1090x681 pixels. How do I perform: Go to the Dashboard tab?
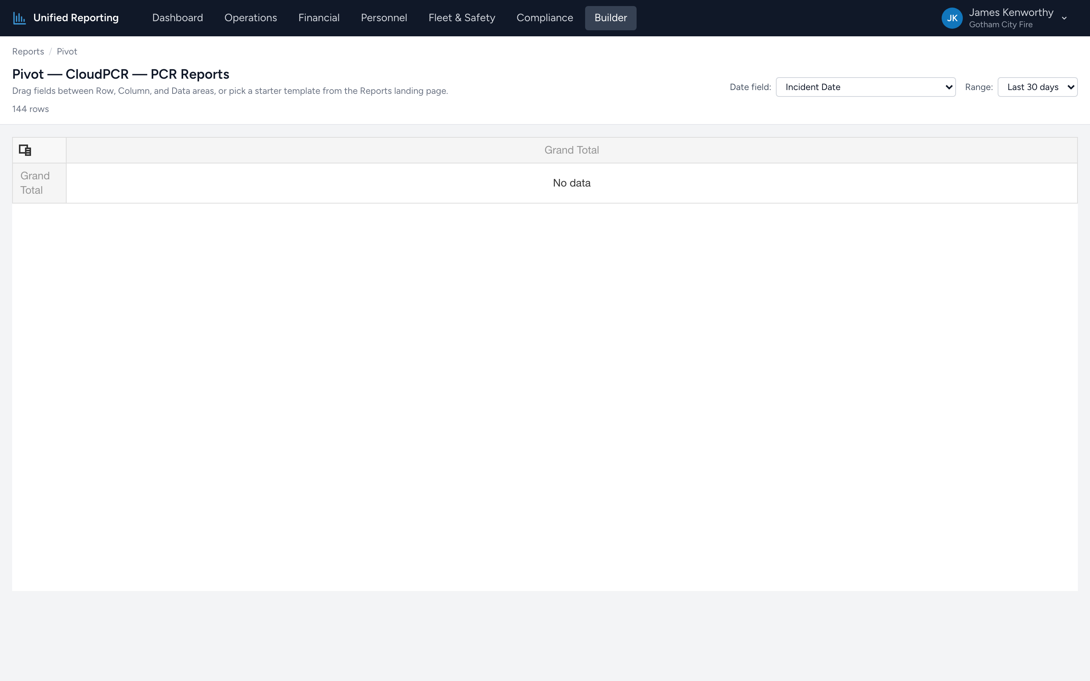pos(178,18)
